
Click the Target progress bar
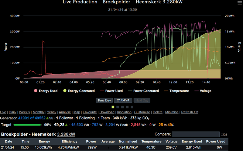tap(27, 125)
